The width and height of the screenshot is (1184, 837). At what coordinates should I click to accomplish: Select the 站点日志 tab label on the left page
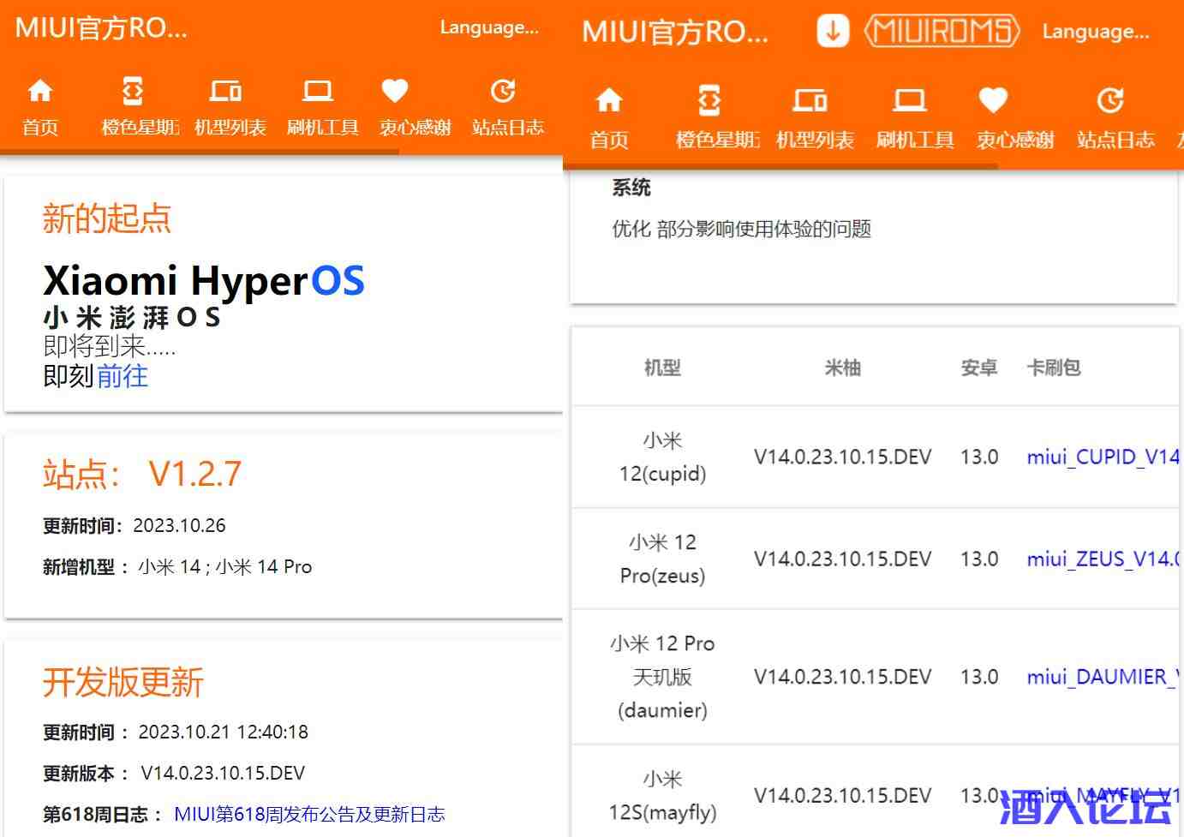click(x=508, y=128)
